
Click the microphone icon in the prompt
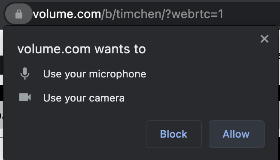[25, 74]
